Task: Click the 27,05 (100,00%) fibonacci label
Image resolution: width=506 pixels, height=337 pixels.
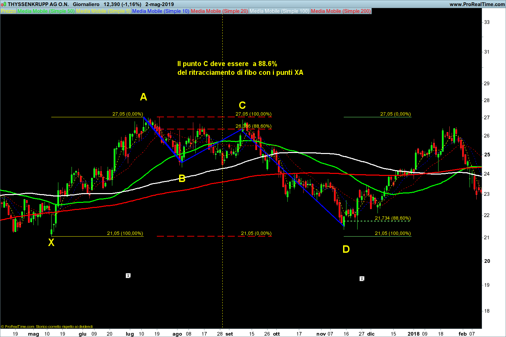Action: [253, 114]
